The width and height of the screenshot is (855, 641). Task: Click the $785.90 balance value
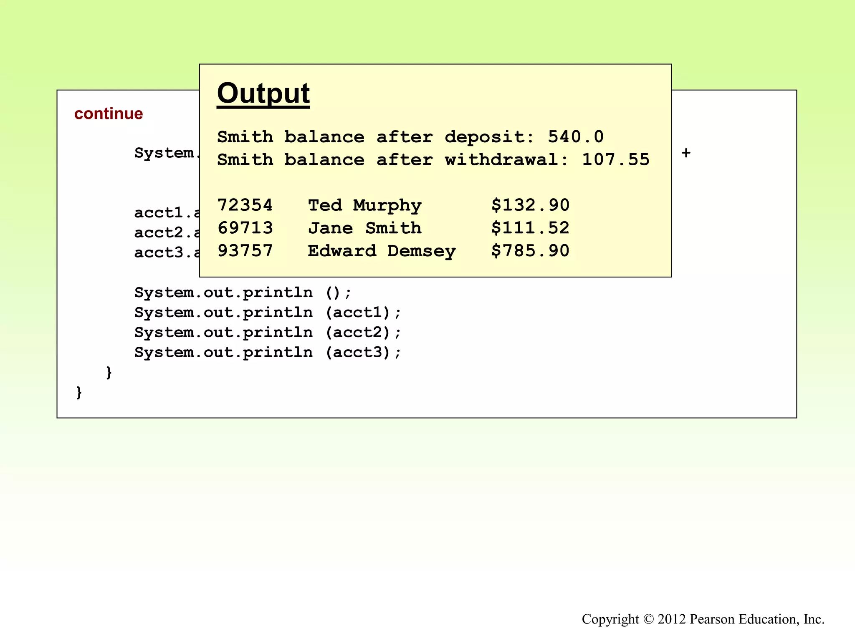530,251
